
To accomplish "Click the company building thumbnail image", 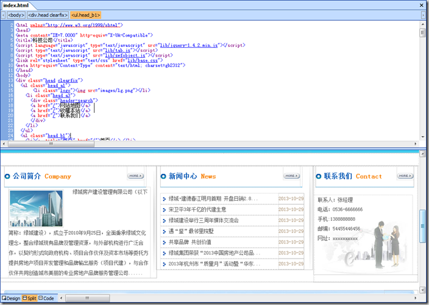I will (36, 209).
